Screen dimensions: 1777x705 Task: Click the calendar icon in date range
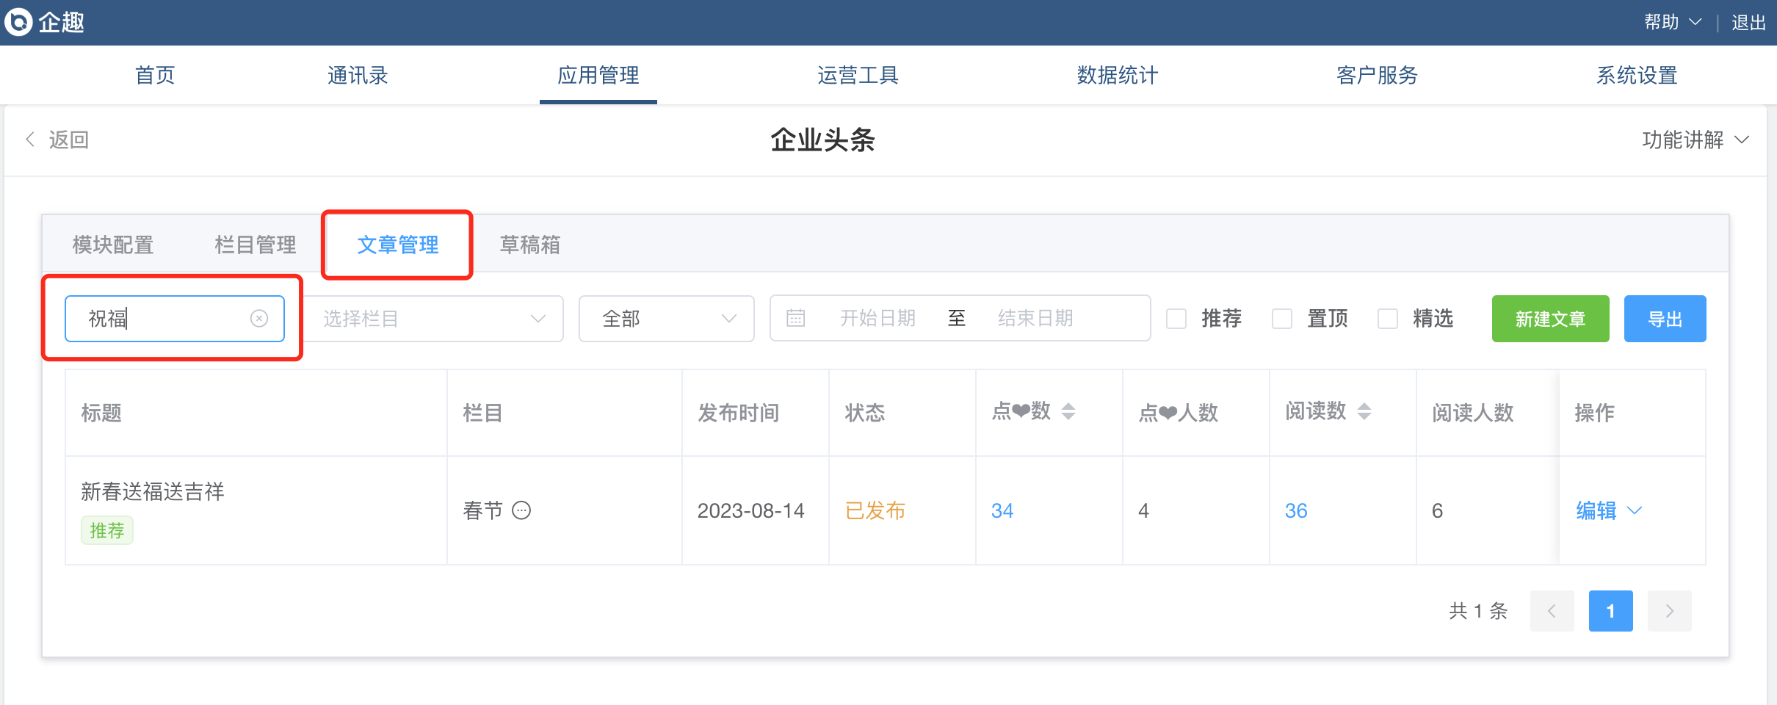click(795, 318)
